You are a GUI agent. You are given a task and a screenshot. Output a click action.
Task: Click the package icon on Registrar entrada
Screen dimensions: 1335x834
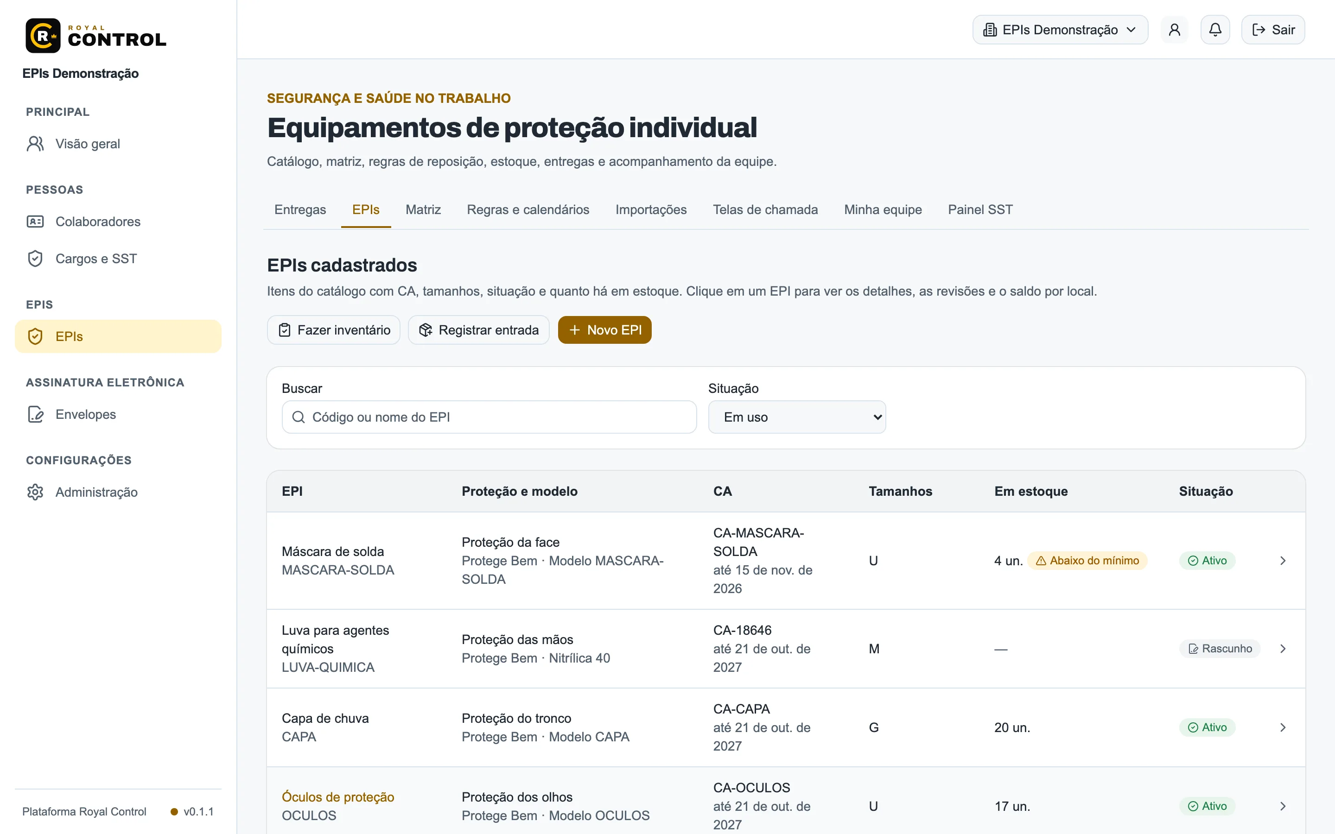coord(426,330)
